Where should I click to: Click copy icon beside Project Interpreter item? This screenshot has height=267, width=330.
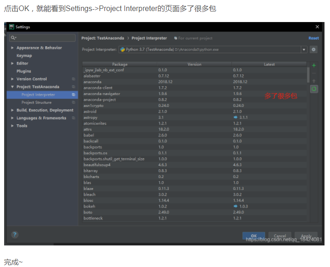[x=73, y=95]
